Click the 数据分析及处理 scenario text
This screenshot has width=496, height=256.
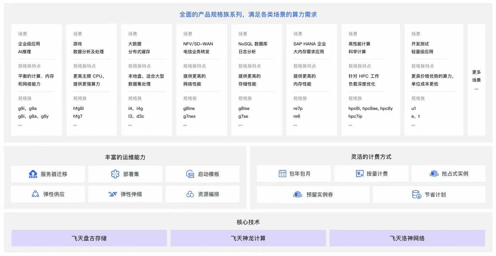point(89,52)
